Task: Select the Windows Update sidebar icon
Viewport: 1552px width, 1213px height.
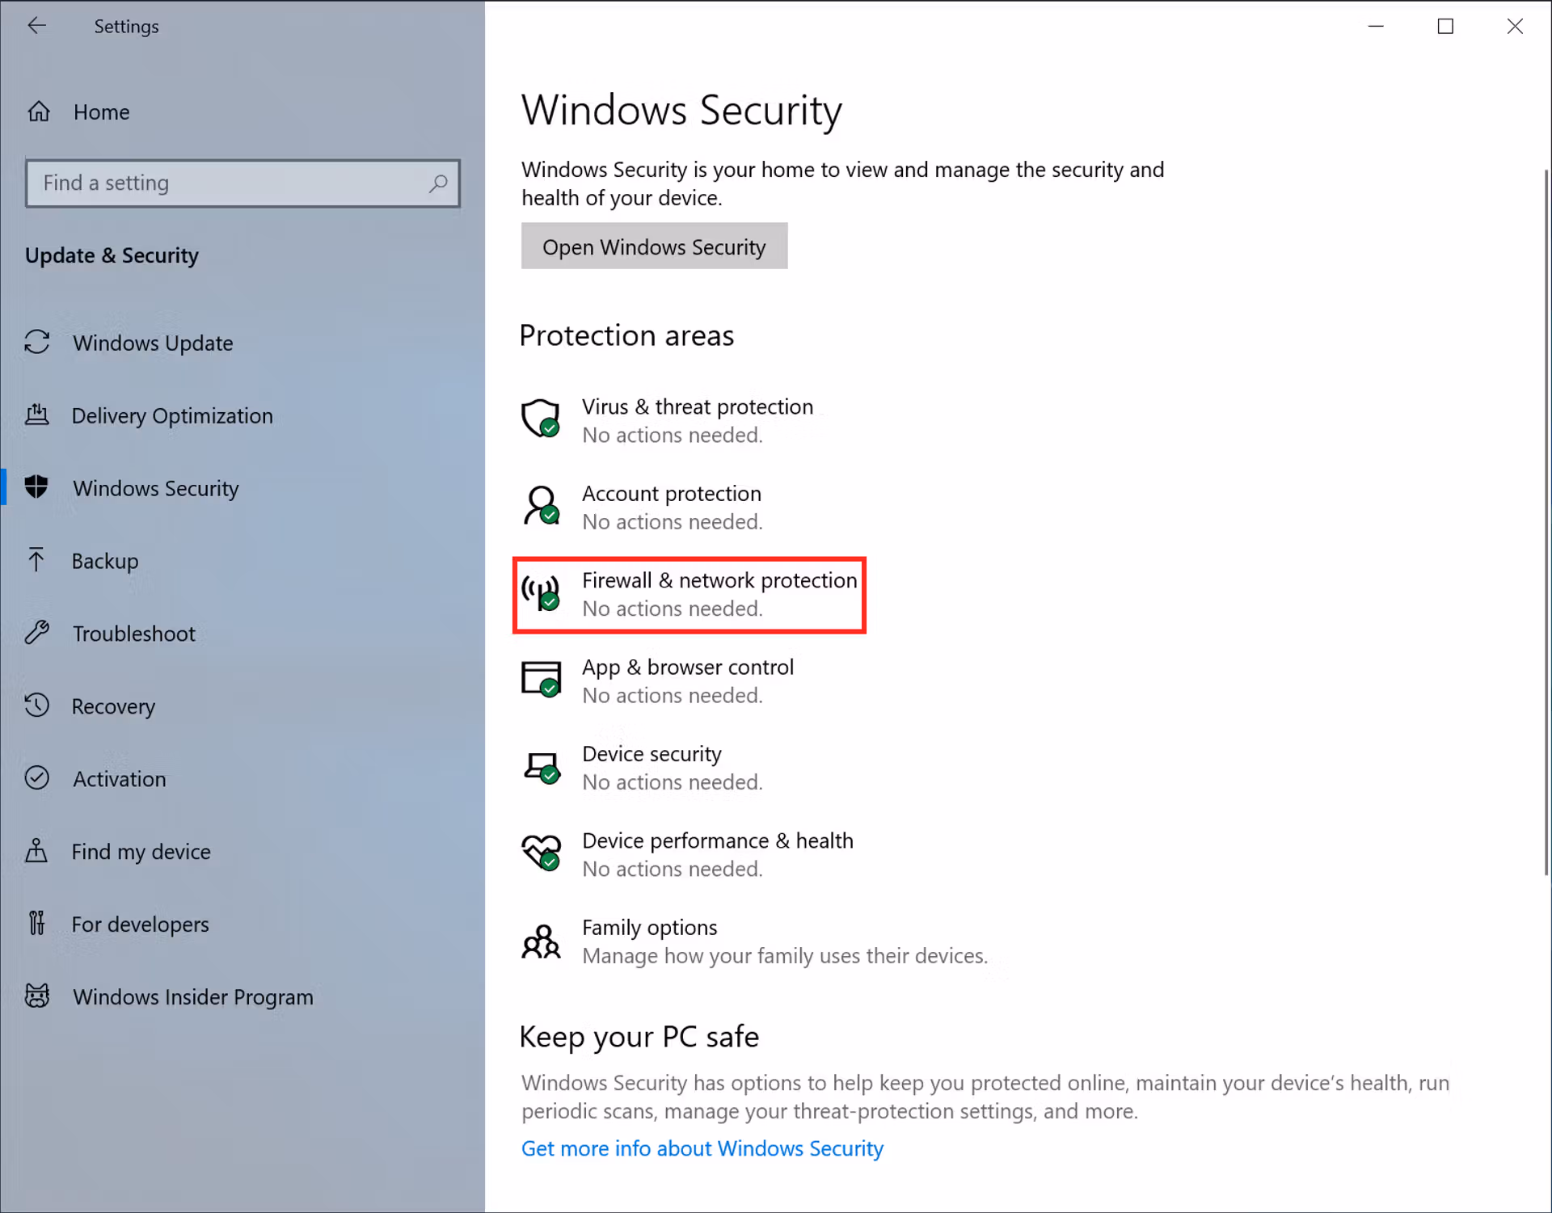Action: pos(37,343)
